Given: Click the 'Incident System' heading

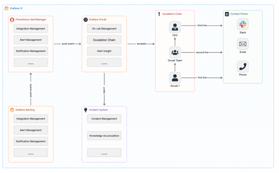Looking at the screenshot, I should pyautogui.click(x=98, y=110).
